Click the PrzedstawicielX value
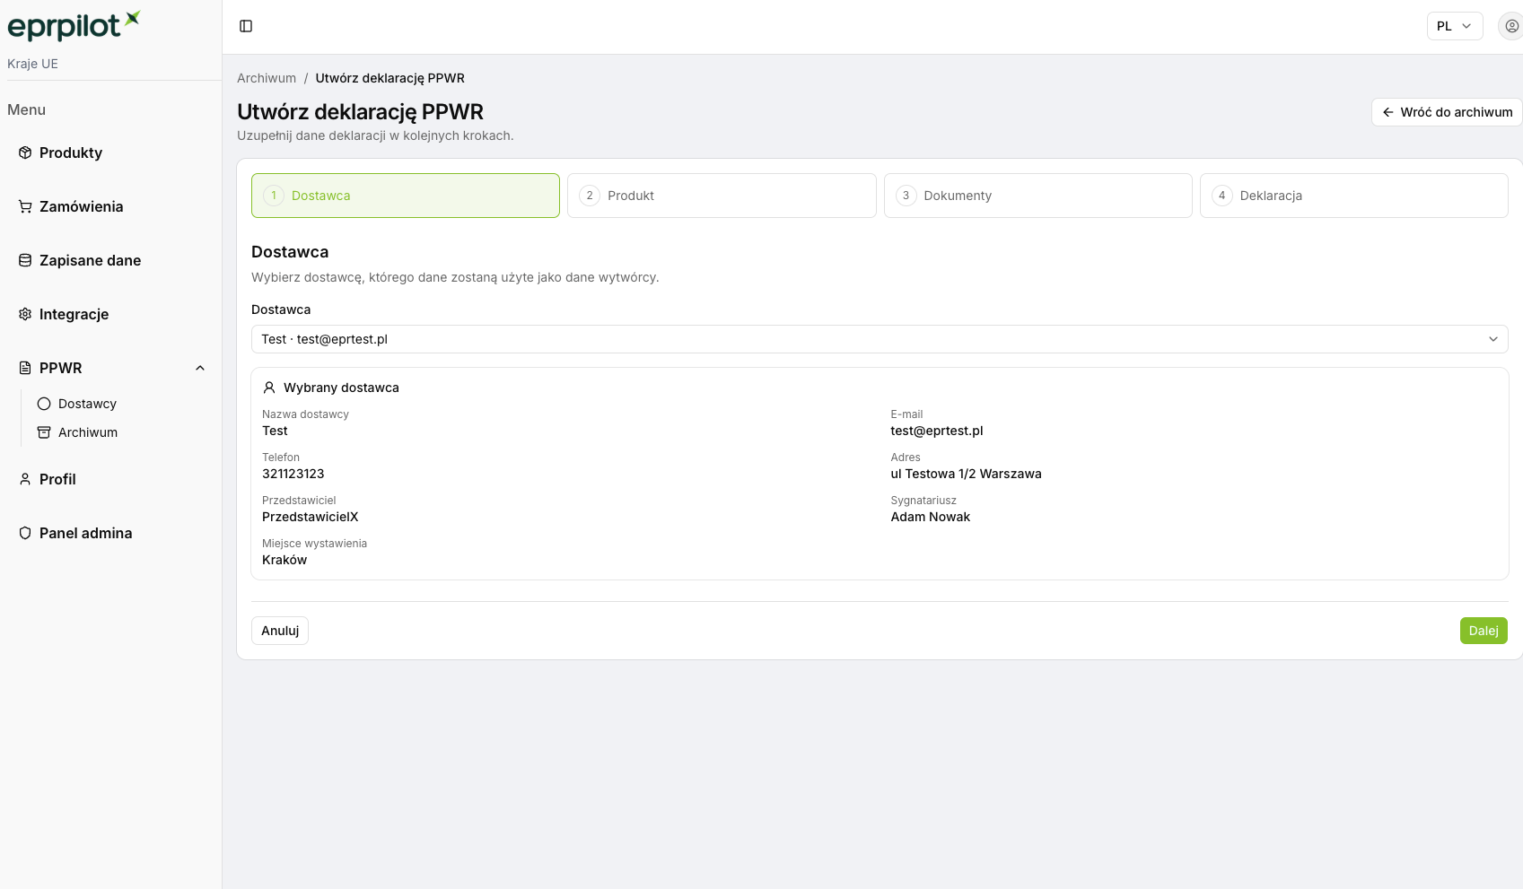This screenshot has width=1523, height=889. pyautogui.click(x=311, y=517)
